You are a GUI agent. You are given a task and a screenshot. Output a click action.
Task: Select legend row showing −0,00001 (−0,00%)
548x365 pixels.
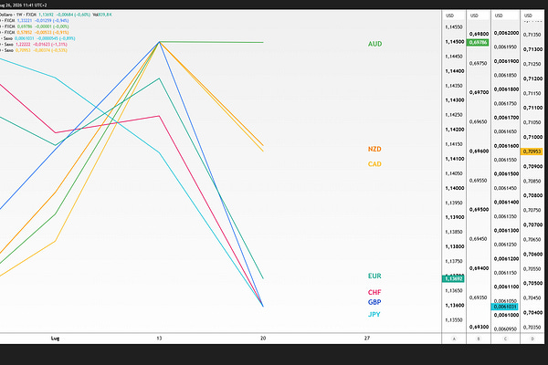[35, 26]
